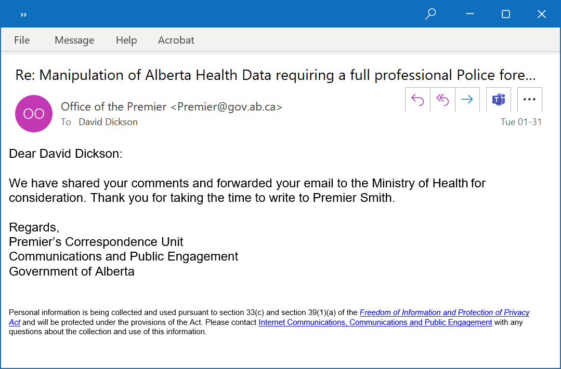The width and height of the screenshot is (561, 369).
Task: Reply to the Premier's office email
Action: coord(418,100)
